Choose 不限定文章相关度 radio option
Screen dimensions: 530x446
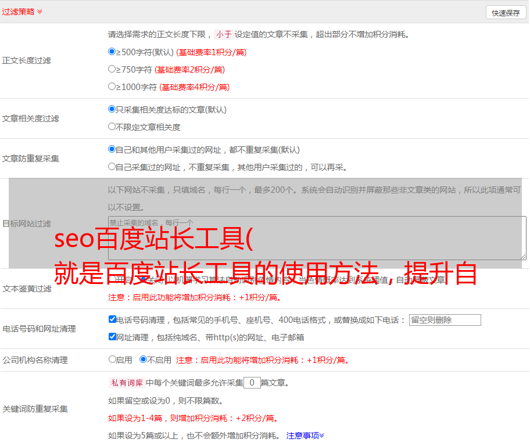click(x=112, y=127)
